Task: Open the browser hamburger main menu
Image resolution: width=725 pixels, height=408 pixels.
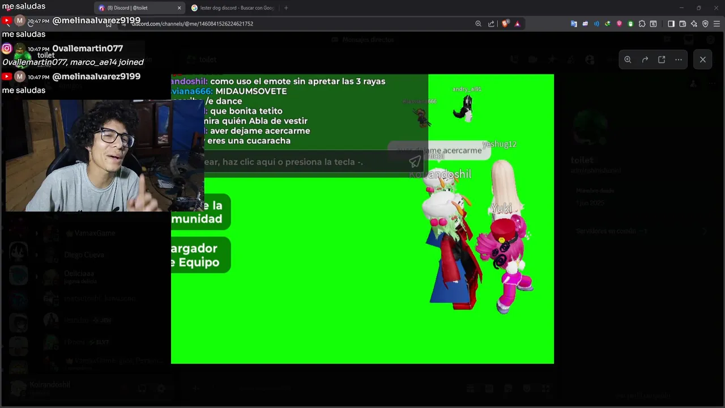Action: [717, 24]
